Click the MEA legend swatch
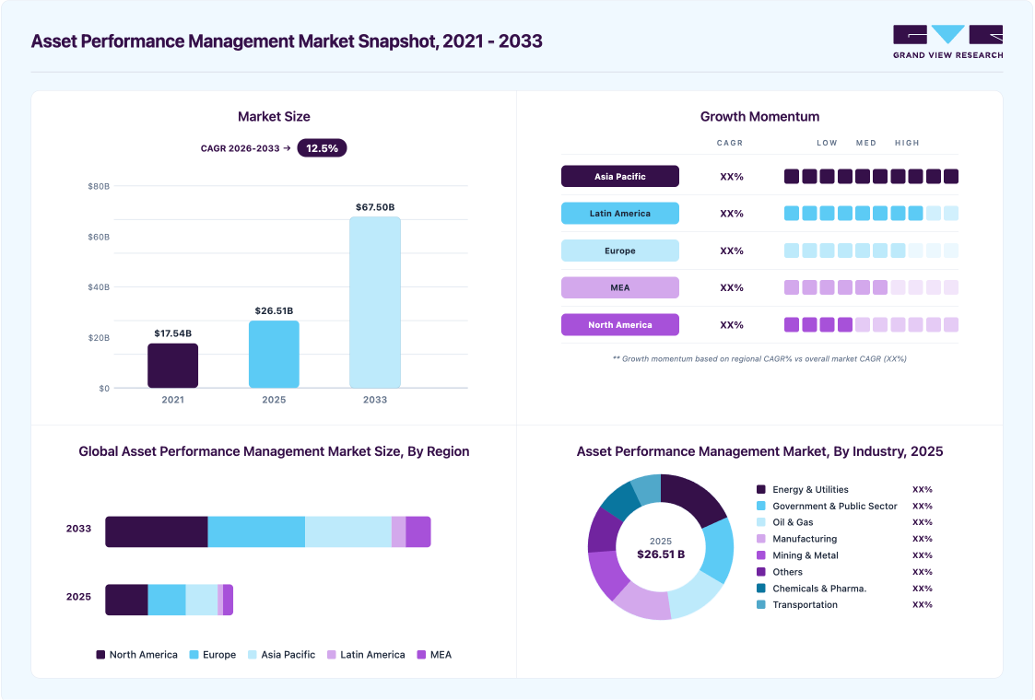 point(421,655)
